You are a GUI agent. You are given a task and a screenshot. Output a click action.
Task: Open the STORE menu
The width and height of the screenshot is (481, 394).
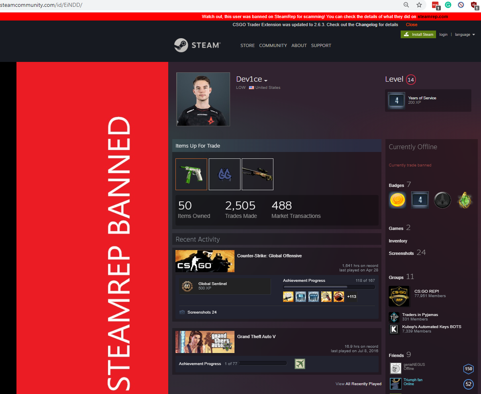247,45
